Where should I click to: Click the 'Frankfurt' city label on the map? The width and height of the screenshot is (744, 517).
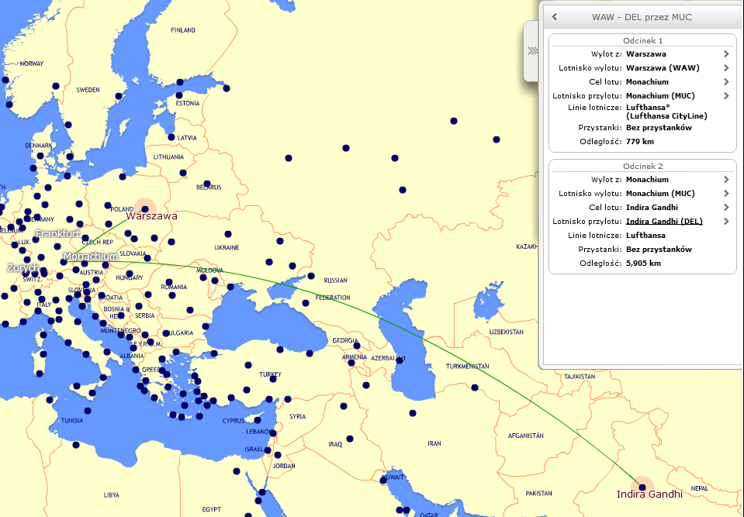click(58, 233)
